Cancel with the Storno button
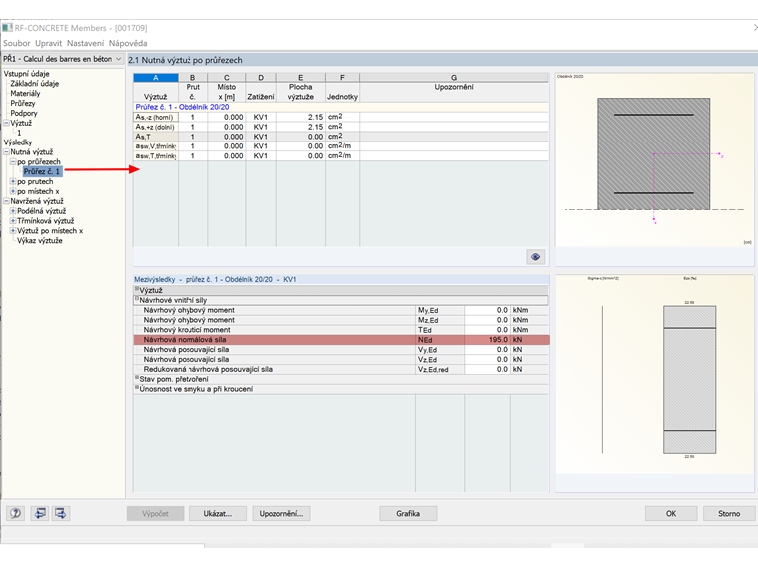The height and width of the screenshot is (568, 758). click(x=729, y=513)
